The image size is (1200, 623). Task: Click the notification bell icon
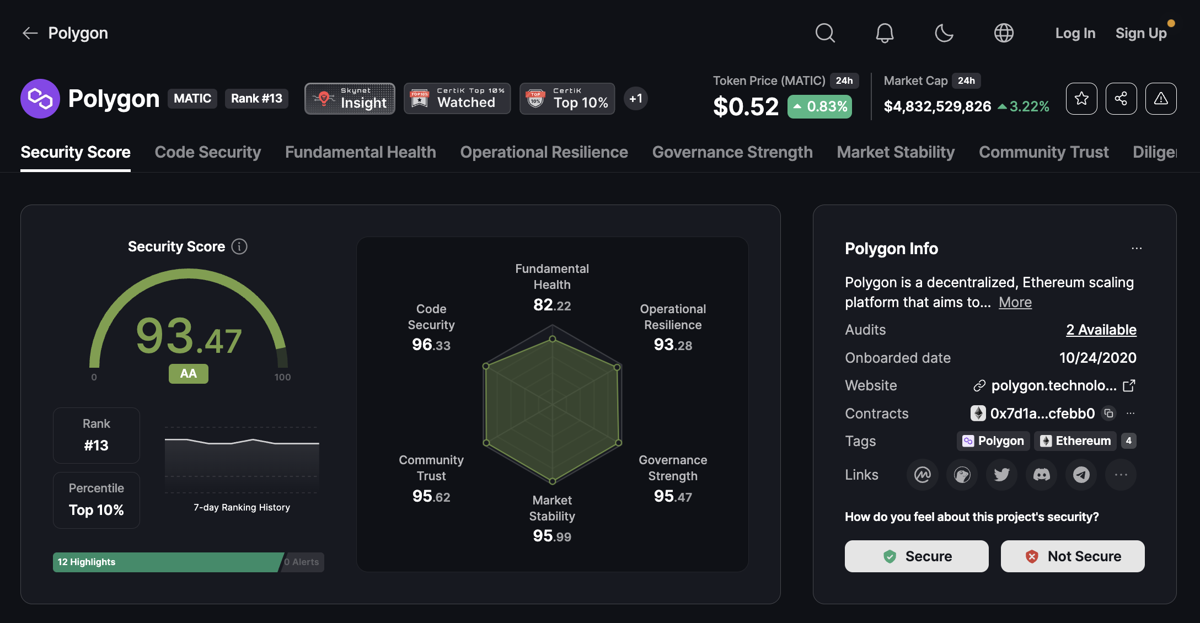[883, 33]
